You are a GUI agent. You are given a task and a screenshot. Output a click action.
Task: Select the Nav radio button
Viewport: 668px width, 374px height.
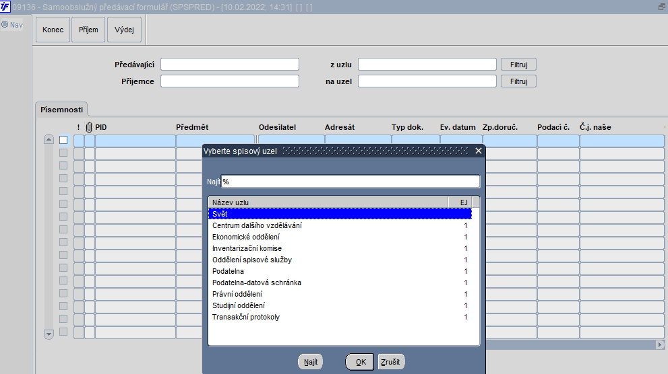5,25
